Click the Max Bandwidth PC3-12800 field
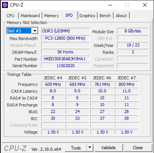The width and height of the screenshot is (154, 153). click(x=65, y=38)
